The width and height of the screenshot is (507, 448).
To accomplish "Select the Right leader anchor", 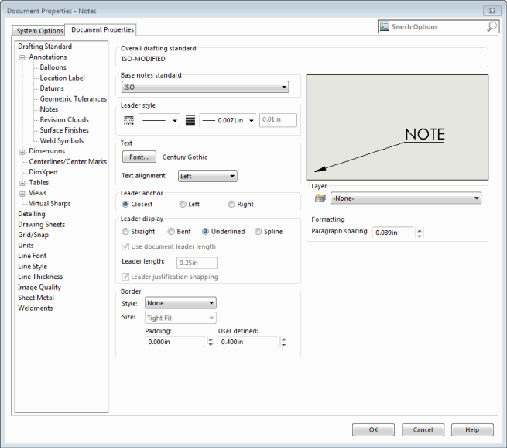I will pos(231,205).
